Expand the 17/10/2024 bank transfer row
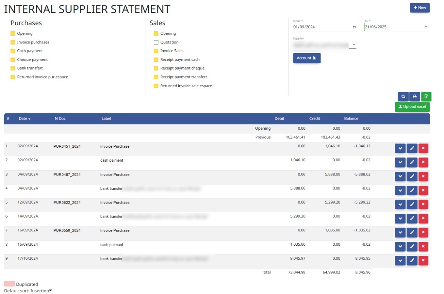 click(x=400, y=261)
